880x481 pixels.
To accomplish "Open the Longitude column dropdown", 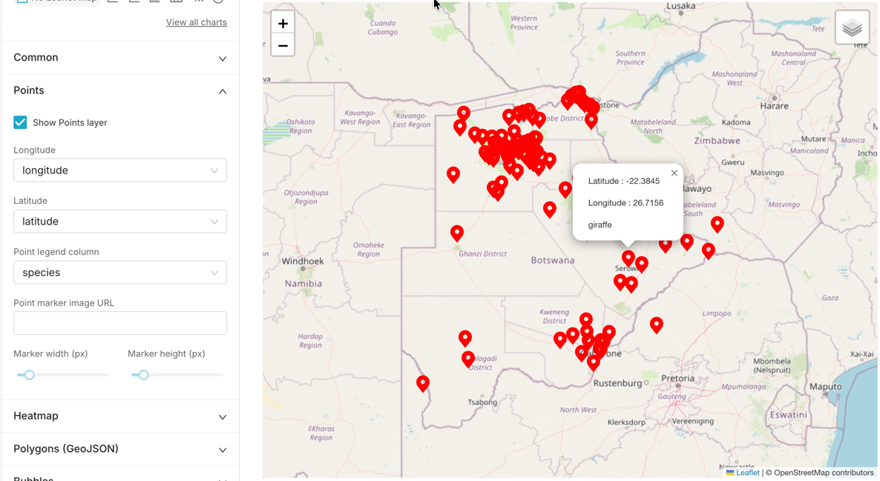I will (120, 170).
